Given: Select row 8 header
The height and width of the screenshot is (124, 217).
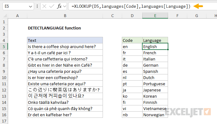Looking at the screenshot, I should (x=4, y=65).
